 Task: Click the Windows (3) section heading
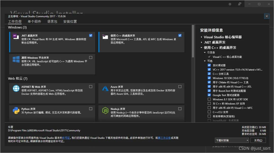[17, 27]
